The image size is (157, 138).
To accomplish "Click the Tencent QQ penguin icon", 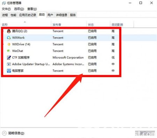I will pyautogui.click(x=9, y=31).
